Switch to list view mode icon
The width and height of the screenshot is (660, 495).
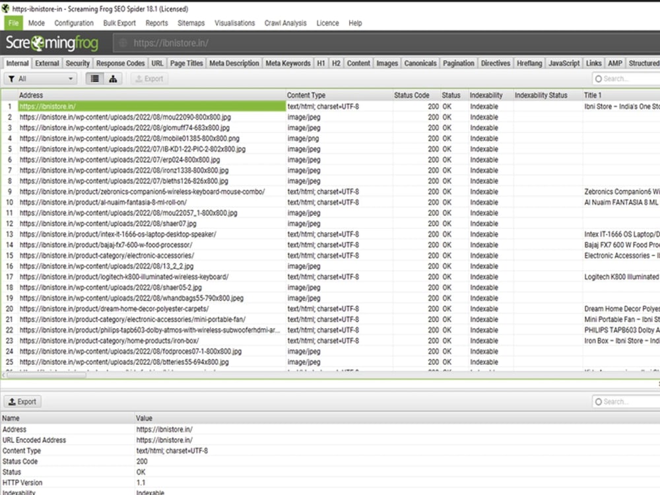click(x=94, y=79)
